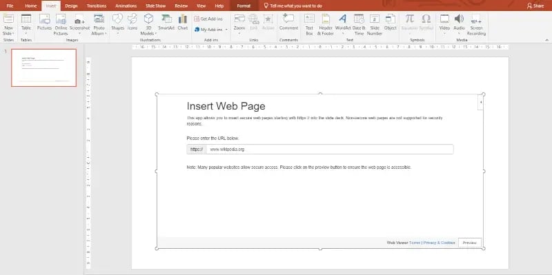Switch to the Home tab
This screenshot has width=552, height=275.
(x=31, y=6)
